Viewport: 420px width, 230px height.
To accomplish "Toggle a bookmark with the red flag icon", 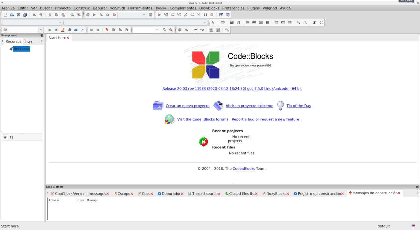I will click(x=107, y=30).
